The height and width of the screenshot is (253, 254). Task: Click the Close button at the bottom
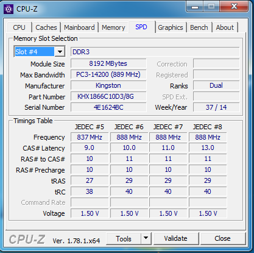tap(222, 238)
